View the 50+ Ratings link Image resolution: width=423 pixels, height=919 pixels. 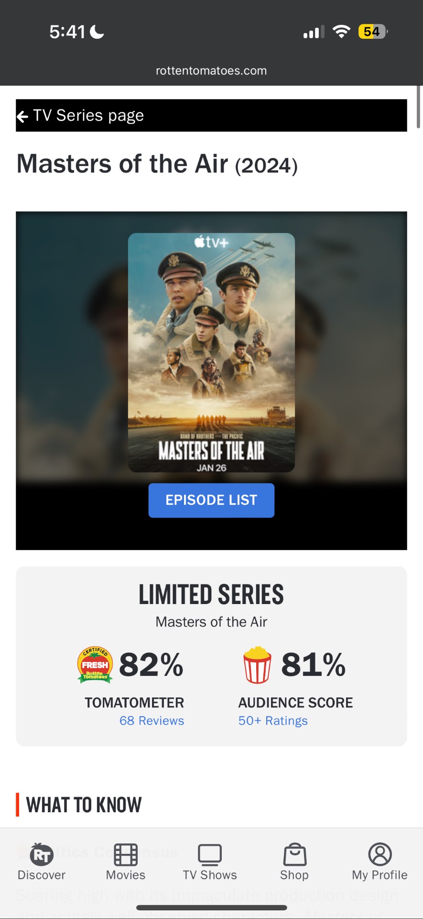pos(273,721)
